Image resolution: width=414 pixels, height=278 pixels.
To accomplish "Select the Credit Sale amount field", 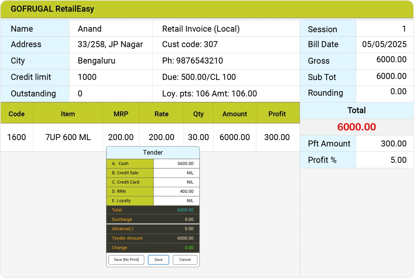I will (x=176, y=173).
